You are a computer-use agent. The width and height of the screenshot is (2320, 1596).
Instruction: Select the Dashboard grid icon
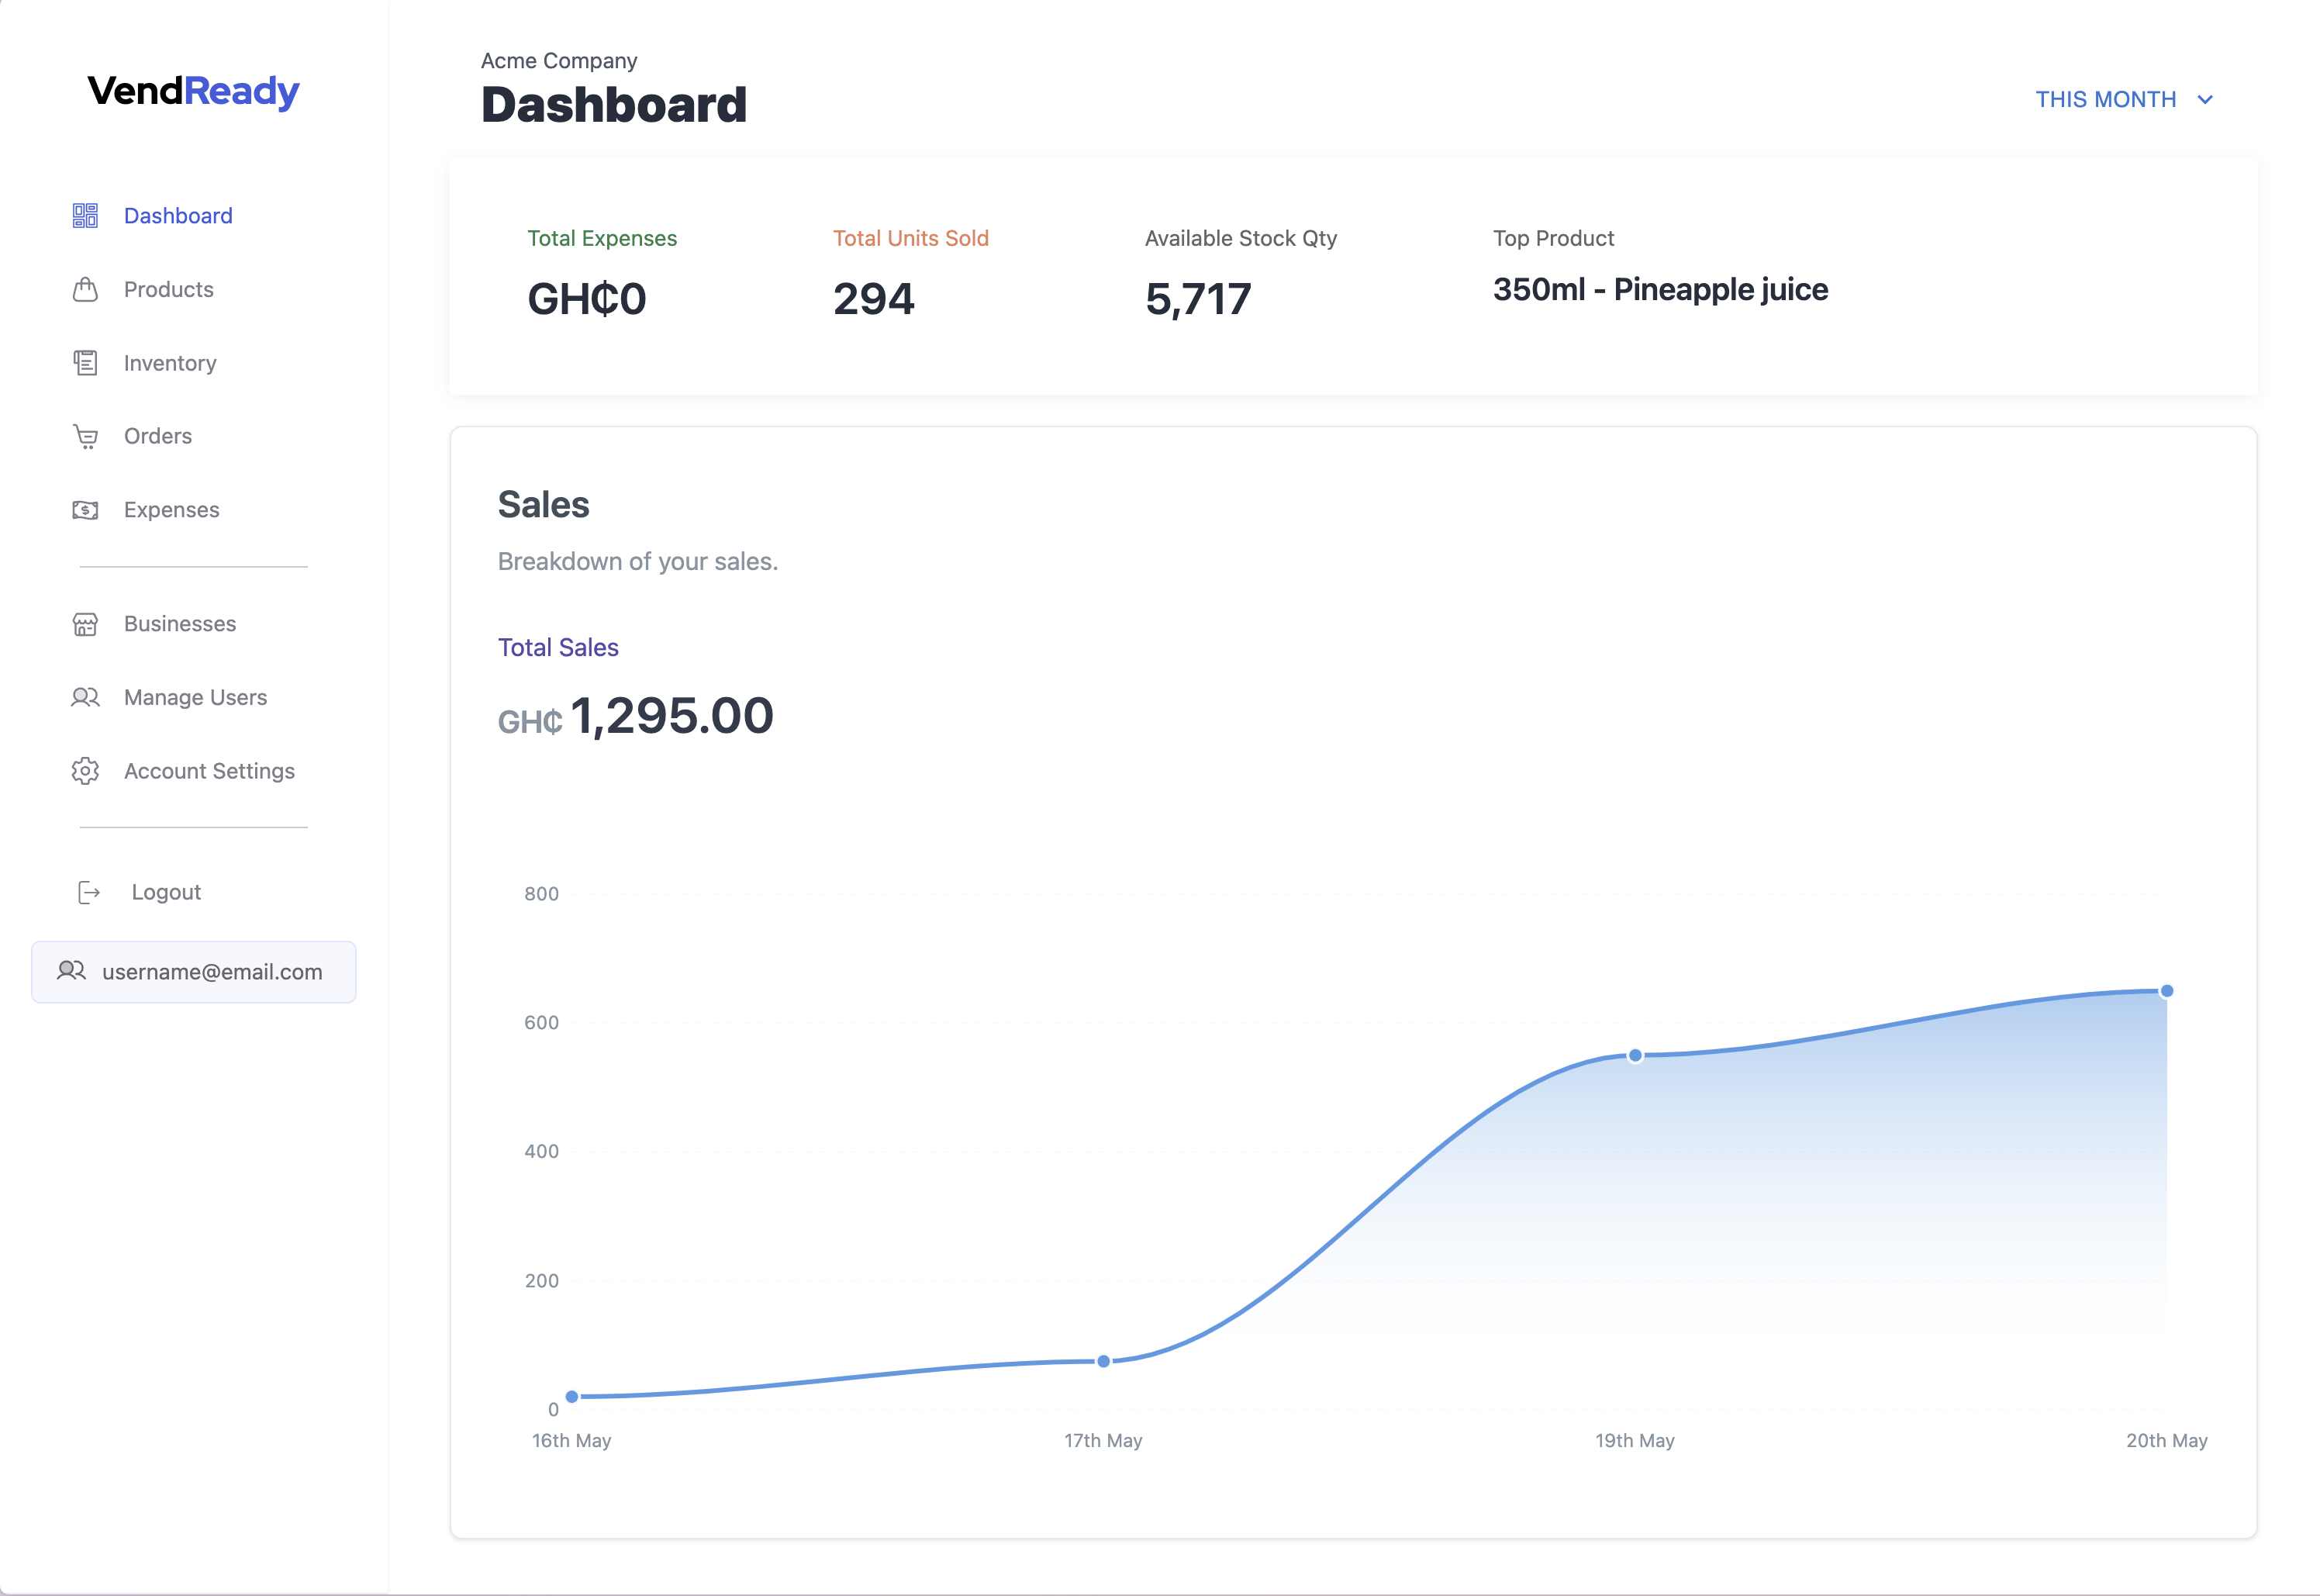click(85, 215)
